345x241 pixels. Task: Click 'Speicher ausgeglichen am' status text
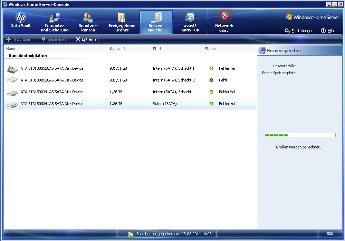[174, 234]
